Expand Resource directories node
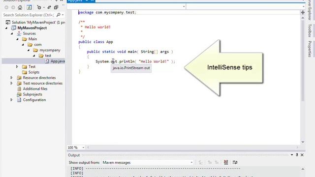The width and height of the screenshot is (315, 177). pos(11,78)
